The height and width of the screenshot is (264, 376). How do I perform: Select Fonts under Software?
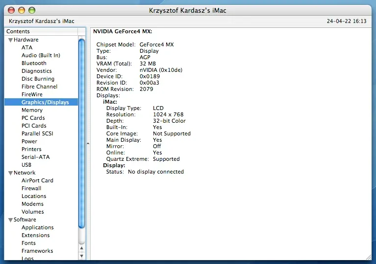pyautogui.click(x=28, y=243)
